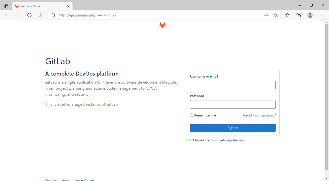Open the Collections icon
Viewport: 329px width, 181px height.
click(299, 15)
